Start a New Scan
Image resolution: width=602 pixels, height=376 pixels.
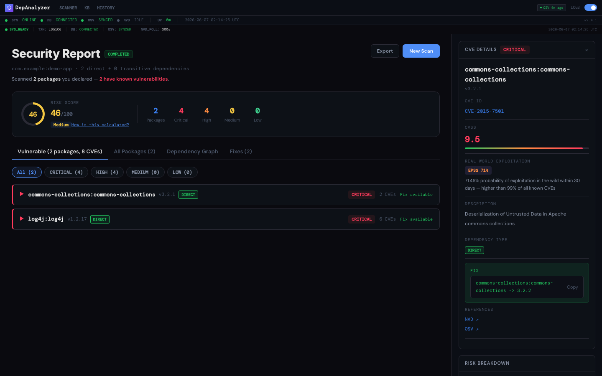click(x=421, y=51)
